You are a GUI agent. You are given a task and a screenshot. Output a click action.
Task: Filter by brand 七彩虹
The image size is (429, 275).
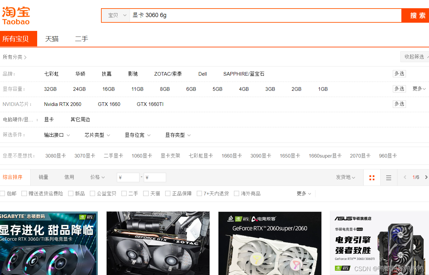click(51, 74)
